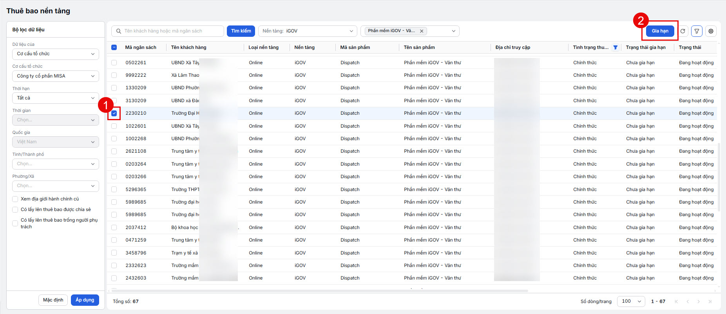Go to the previous page arrow

[x=688, y=301]
